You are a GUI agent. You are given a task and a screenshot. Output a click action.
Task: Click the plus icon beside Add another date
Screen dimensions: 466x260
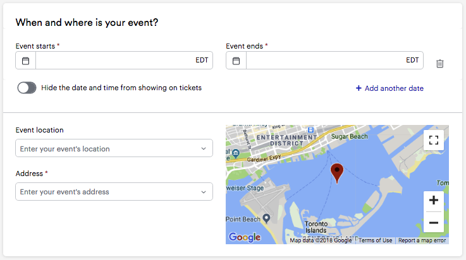click(x=359, y=88)
